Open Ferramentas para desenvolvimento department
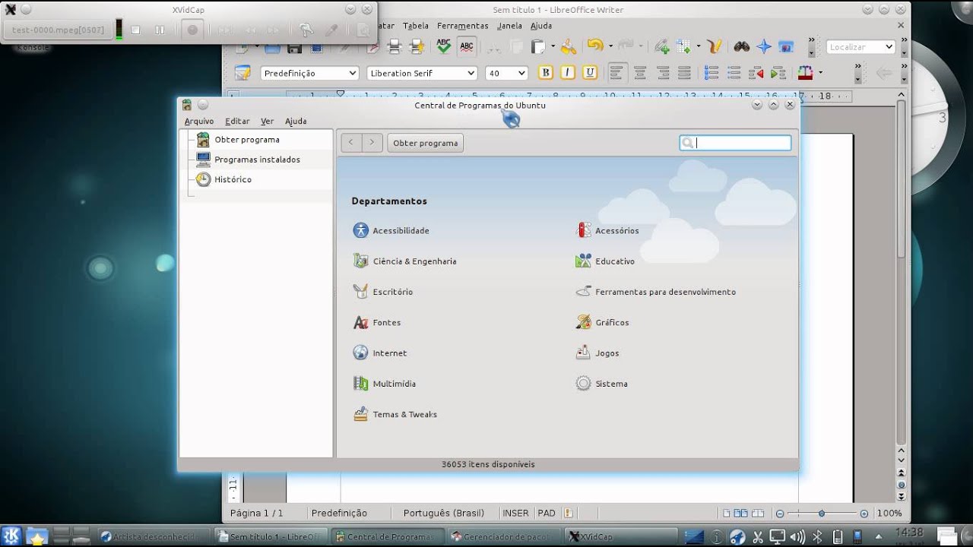The width and height of the screenshot is (973, 547). tap(655, 292)
